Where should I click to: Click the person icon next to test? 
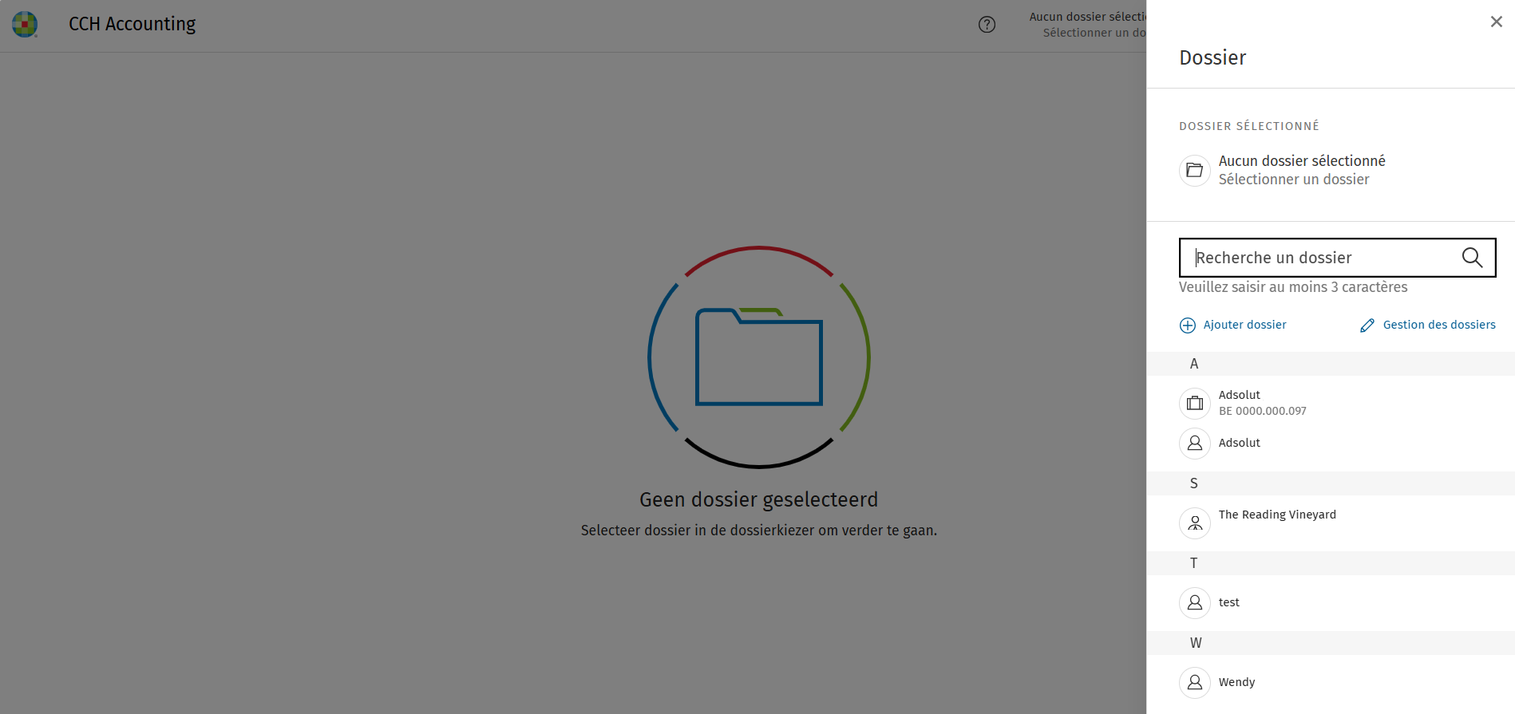click(1194, 602)
